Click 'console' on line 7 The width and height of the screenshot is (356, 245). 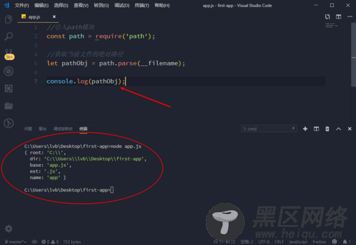pyautogui.click(x=60, y=81)
